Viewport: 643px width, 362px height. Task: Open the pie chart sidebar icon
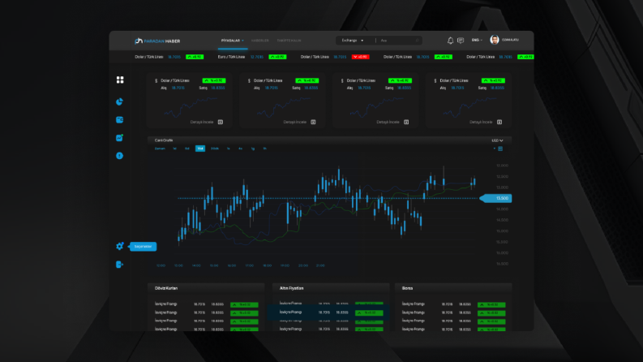[119, 101]
